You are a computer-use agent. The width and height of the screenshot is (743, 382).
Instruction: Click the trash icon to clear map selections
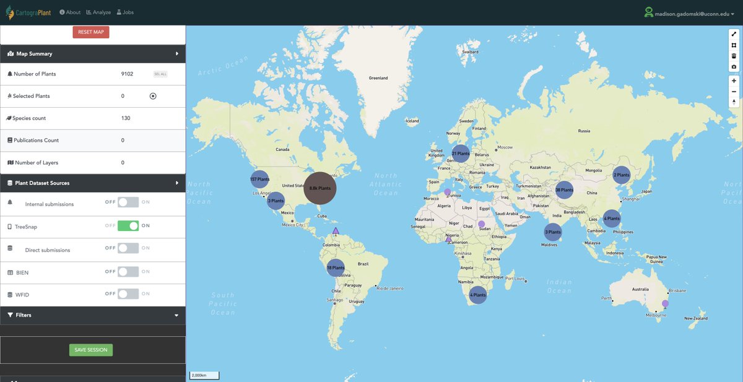[x=734, y=56]
